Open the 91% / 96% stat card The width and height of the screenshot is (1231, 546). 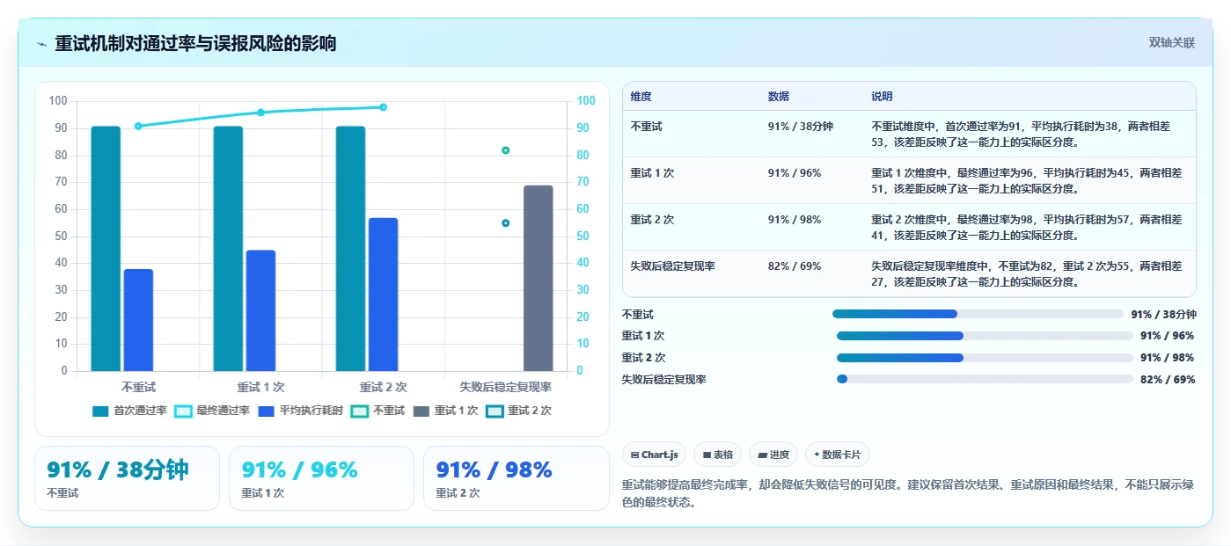321,478
